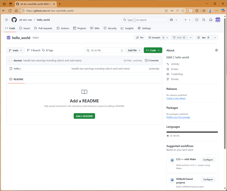Expand the Star lists dropdown arrow
This screenshot has width=227, height=191.
215,37
